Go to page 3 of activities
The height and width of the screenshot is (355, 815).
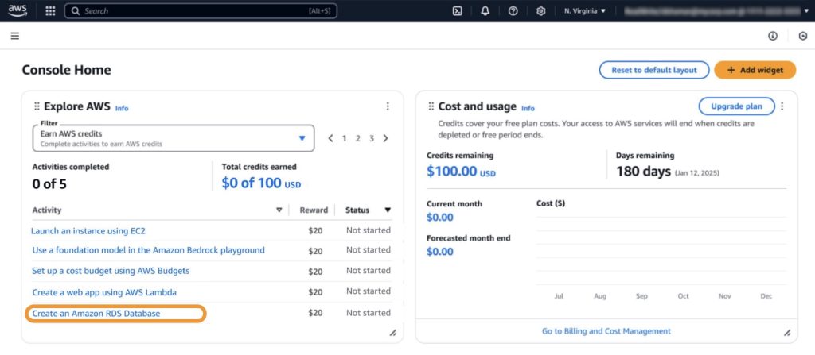coord(372,138)
